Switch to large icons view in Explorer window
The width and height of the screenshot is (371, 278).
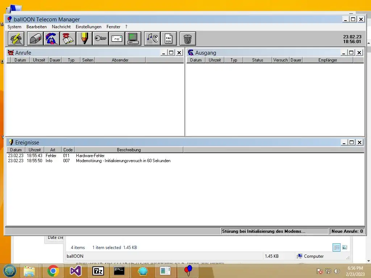[x=345, y=248]
